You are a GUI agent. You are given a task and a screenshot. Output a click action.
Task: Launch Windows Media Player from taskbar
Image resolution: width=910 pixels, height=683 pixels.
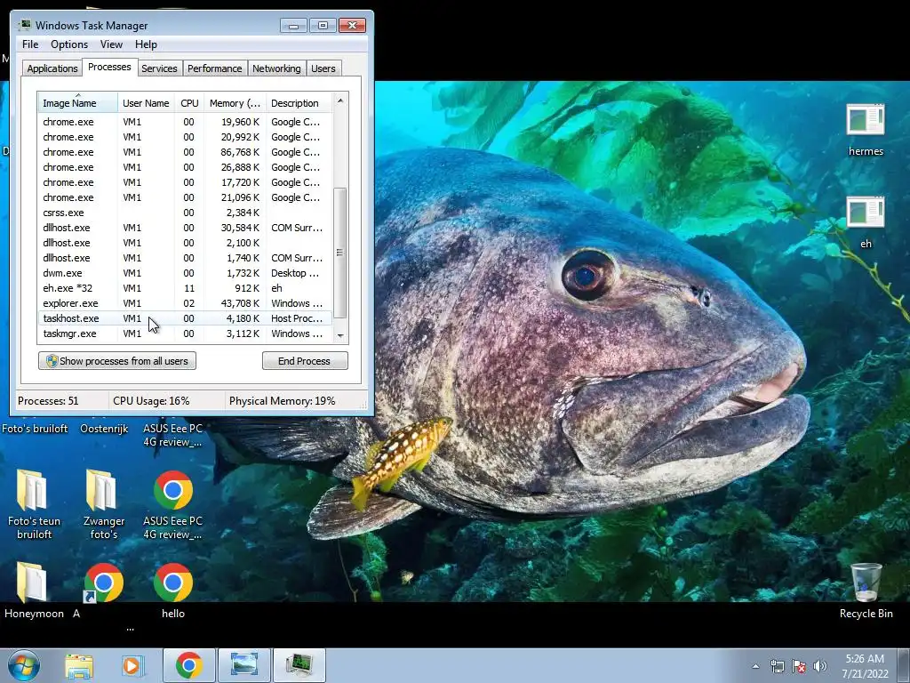click(133, 665)
